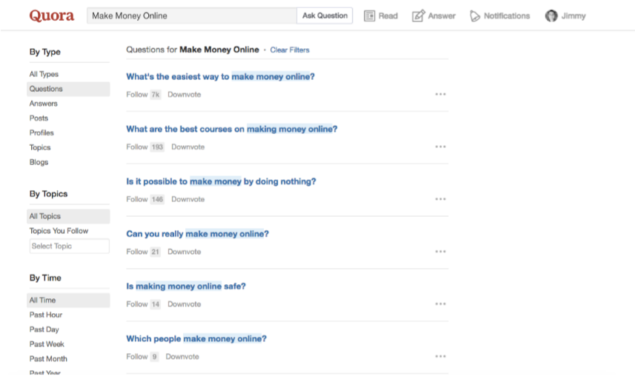Open 'Is making money online safe?' question
Viewport: 635px width, 379px height.
coord(186,286)
